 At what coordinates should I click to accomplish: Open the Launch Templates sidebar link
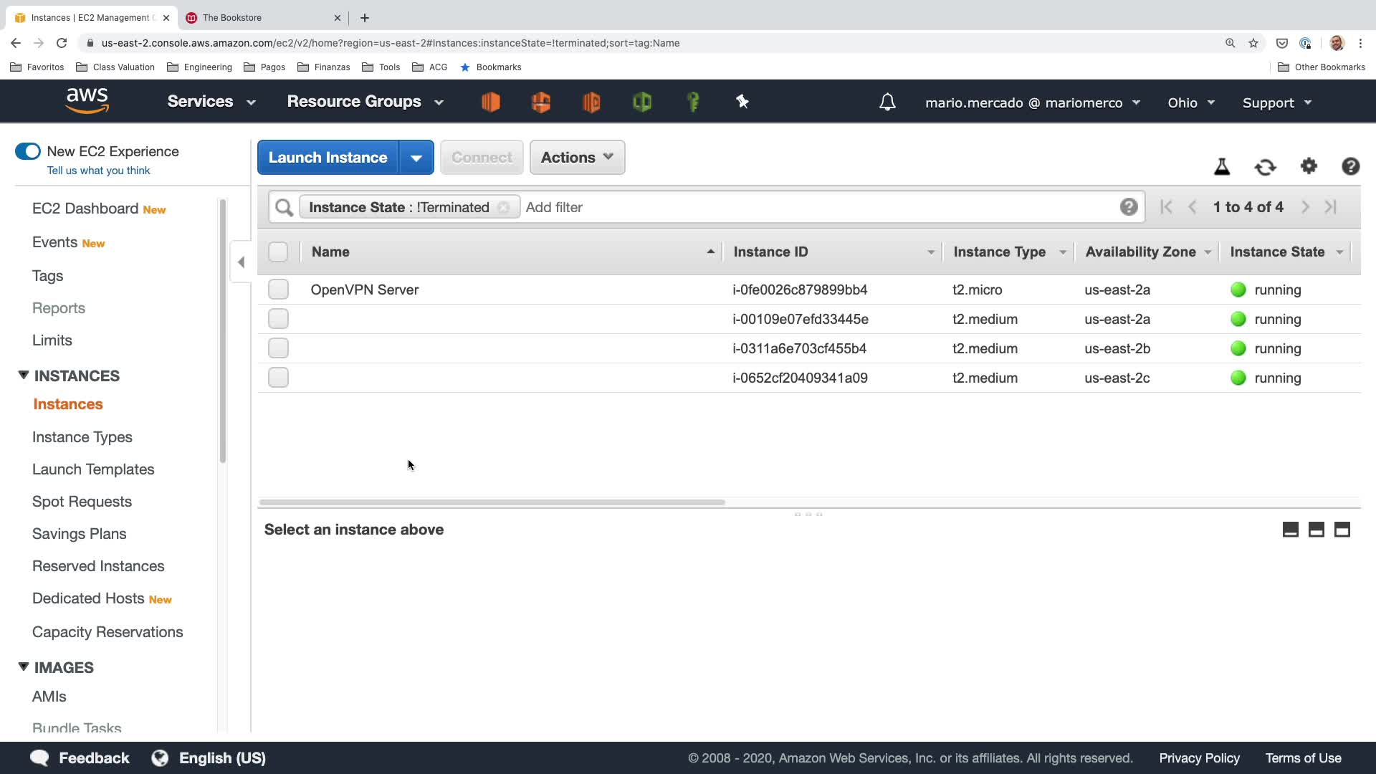(93, 469)
